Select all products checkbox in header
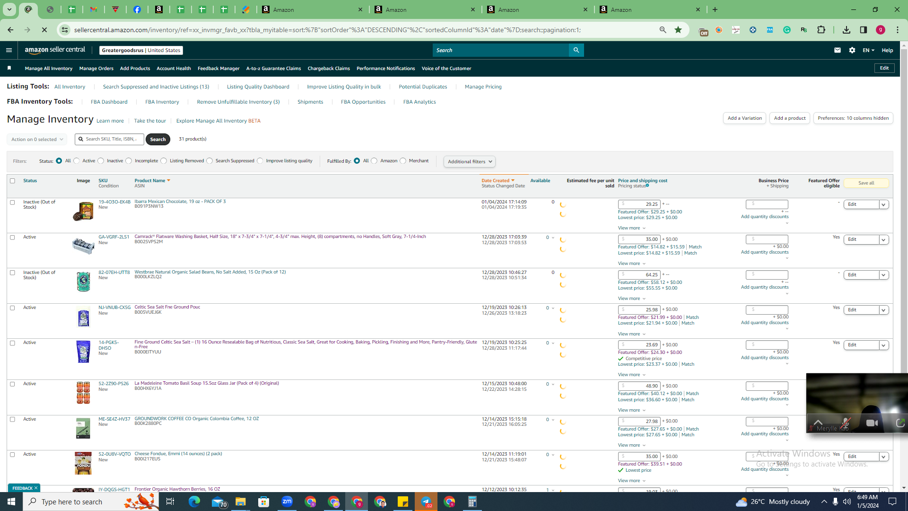This screenshot has width=908, height=511. coord(13,181)
